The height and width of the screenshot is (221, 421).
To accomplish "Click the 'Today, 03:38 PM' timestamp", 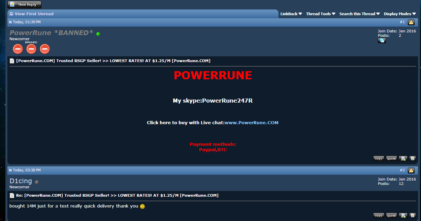I will [27, 170].
